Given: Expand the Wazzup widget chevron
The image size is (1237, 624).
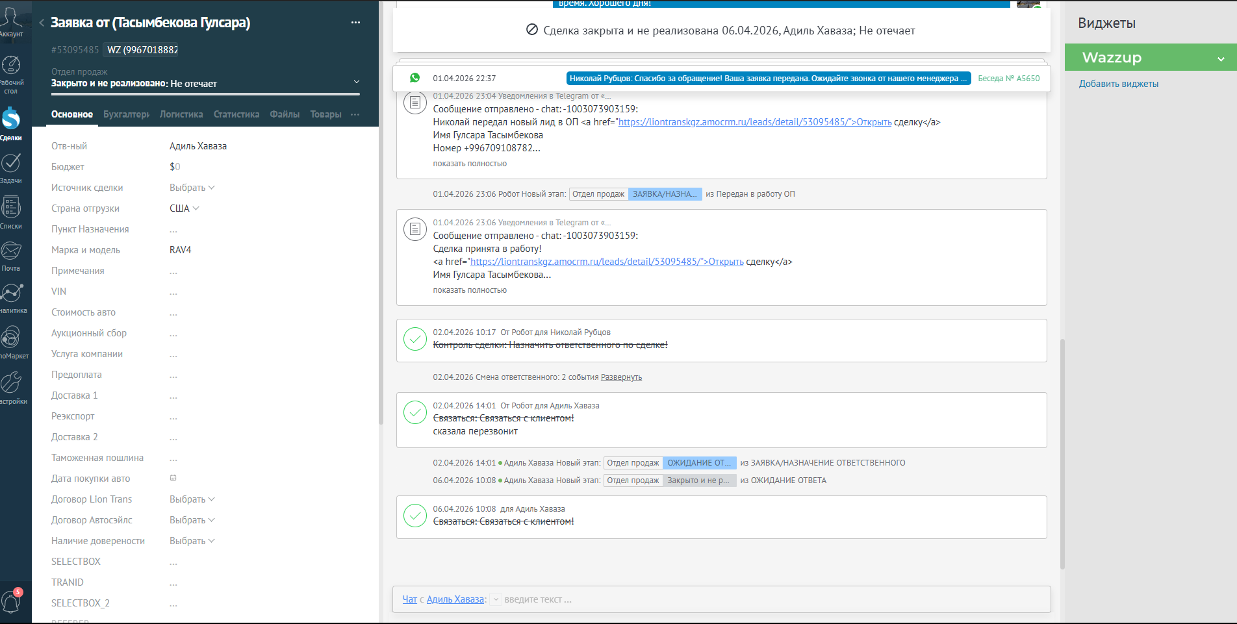Looking at the screenshot, I should coord(1221,59).
